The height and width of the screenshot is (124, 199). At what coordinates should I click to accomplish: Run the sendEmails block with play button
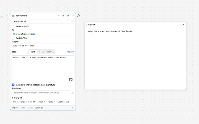pos(68,16)
